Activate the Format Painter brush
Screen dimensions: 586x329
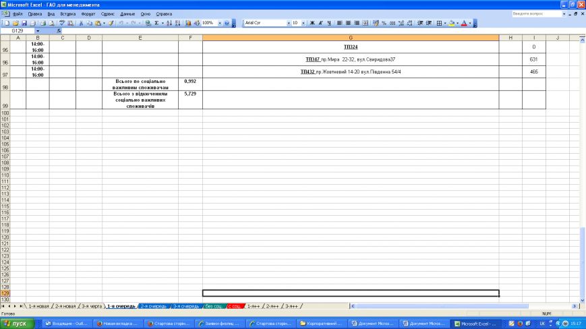111,23
